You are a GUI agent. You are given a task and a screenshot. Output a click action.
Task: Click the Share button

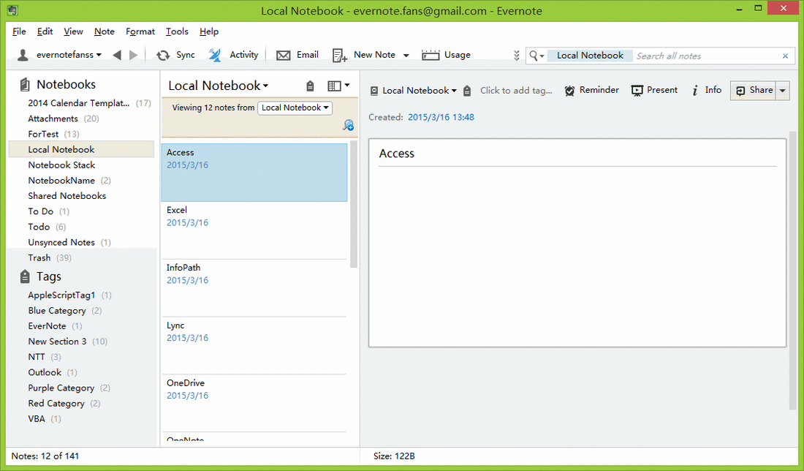click(754, 91)
